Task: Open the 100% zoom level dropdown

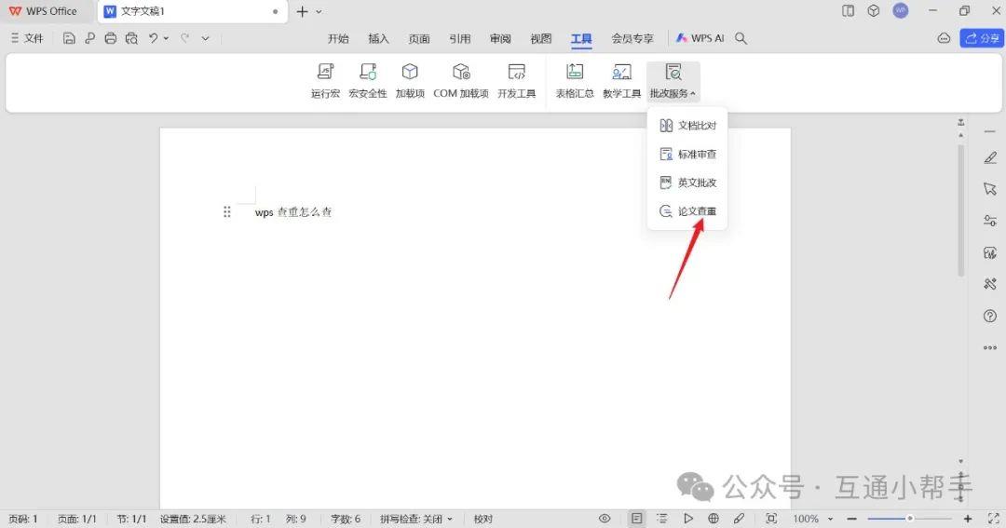Action: [x=812, y=519]
